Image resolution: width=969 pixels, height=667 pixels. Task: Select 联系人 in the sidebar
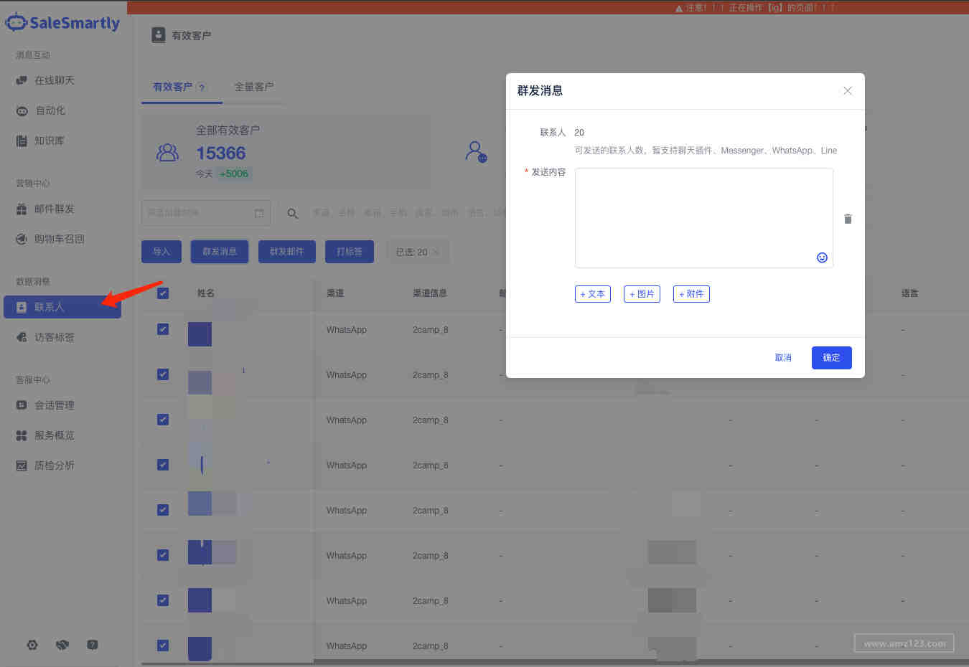(x=62, y=307)
